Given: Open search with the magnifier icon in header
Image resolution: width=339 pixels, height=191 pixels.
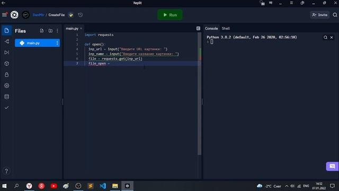Looking at the screenshot, I should (335, 15).
